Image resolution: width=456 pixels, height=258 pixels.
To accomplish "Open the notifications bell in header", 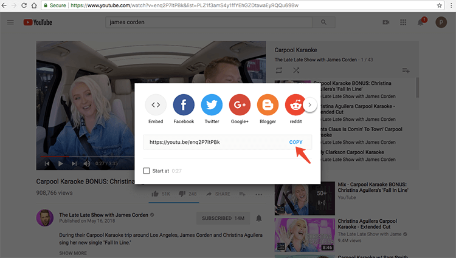I will pyautogui.click(x=421, y=22).
